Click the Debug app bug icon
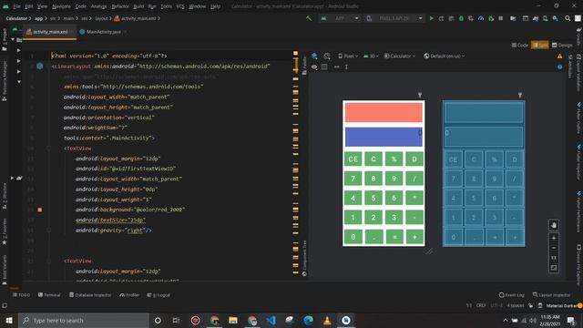This screenshot has width=583, height=328. 461,18
